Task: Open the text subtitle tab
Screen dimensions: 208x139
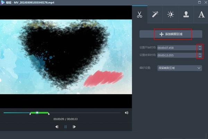Action: (201, 15)
